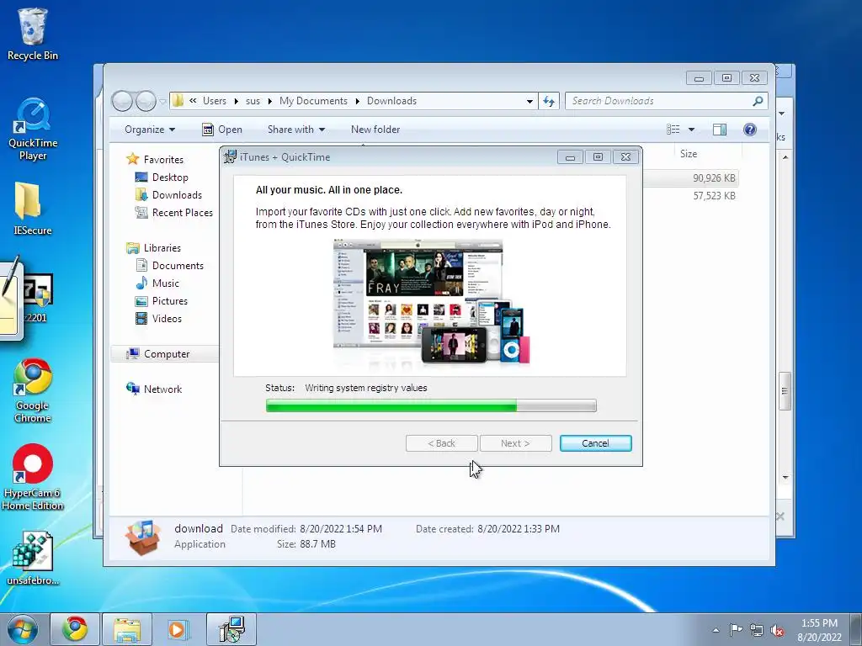Screen dimensions: 862x646
Task: Click the 8/20/2022 1:54 PM date modified value
Action: point(340,529)
